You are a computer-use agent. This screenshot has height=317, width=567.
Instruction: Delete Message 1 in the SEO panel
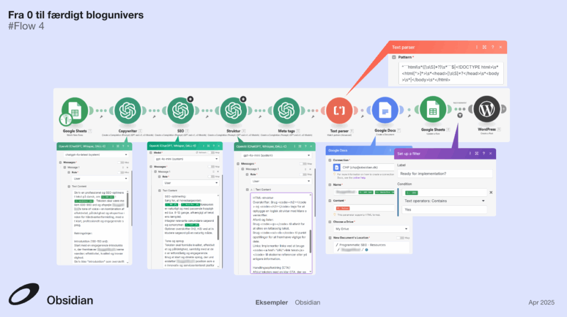pos(218,172)
